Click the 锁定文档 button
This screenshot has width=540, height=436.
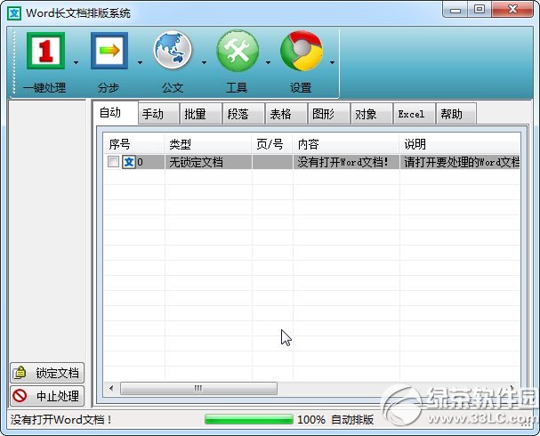47,373
